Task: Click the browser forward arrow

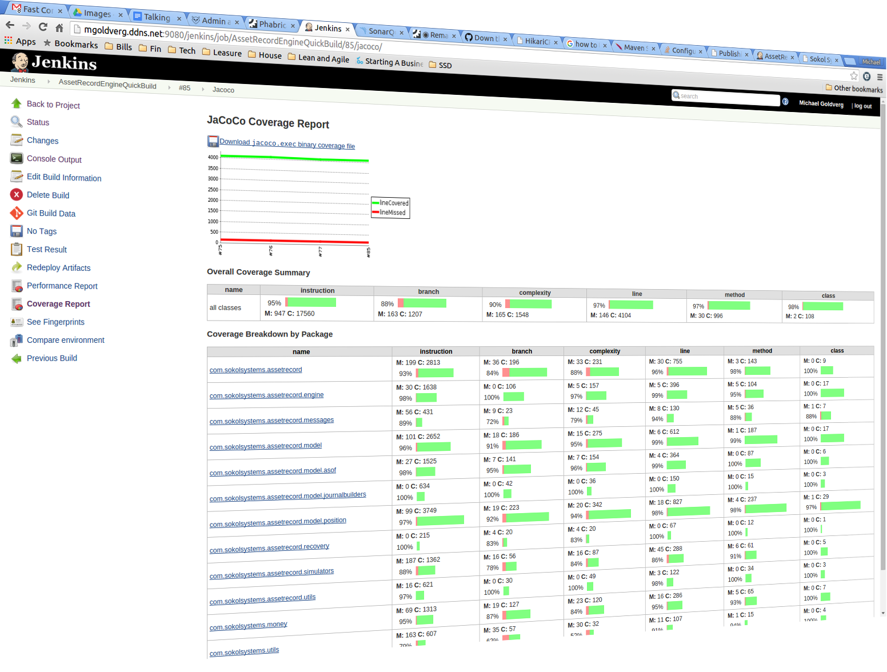Action: point(26,26)
